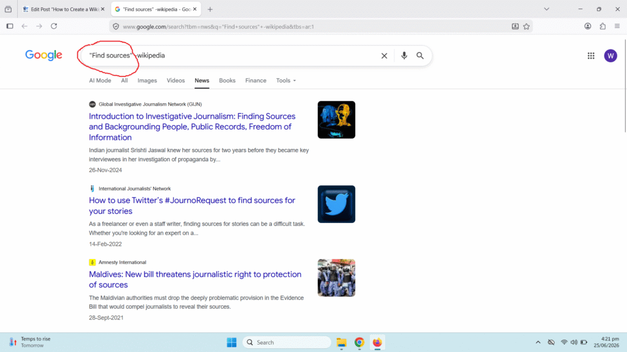Go to the Google logo homepage
The width and height of the screenshot is (627, 352).
[43, 56]
